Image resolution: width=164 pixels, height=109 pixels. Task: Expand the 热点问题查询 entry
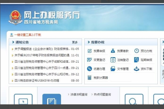(102, 95)
